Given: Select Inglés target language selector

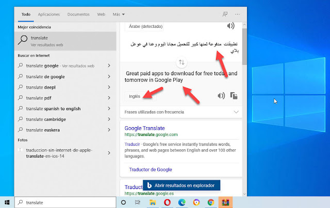Looking at the screenshot, I should [135, 96].
